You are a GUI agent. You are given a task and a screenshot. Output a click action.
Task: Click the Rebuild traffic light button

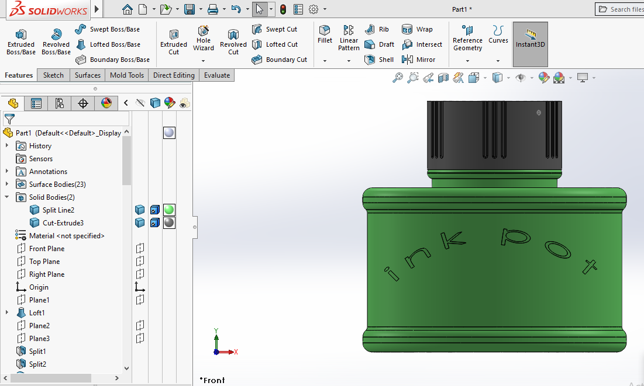click(x=283, y=9)
